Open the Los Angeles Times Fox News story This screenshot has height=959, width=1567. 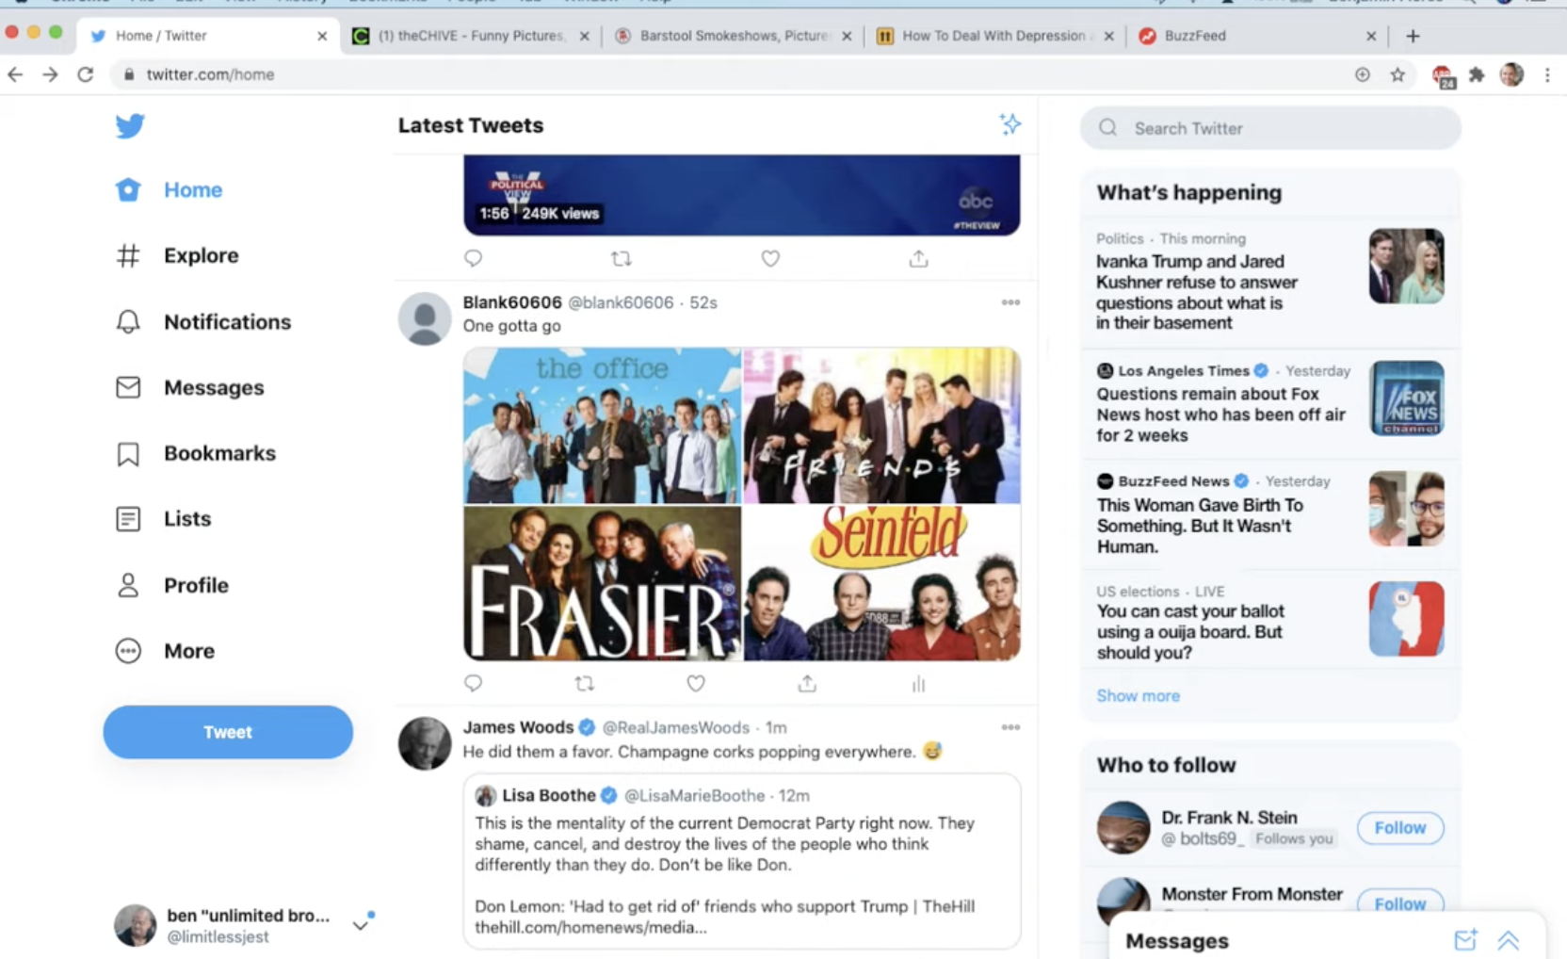click(x=1270, y=403)
